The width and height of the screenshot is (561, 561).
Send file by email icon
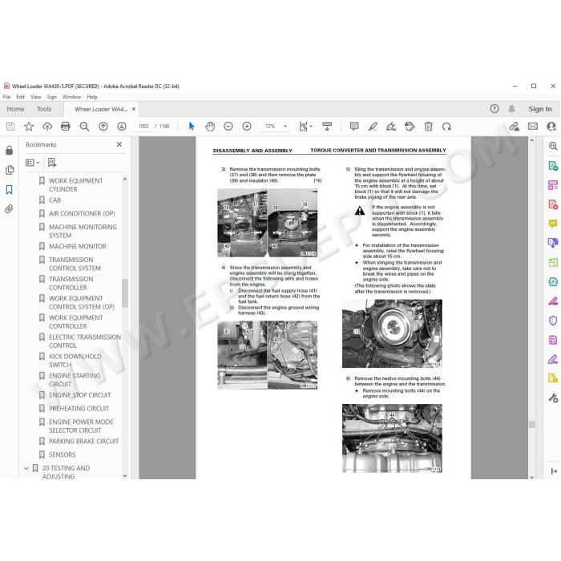point(533,127)
